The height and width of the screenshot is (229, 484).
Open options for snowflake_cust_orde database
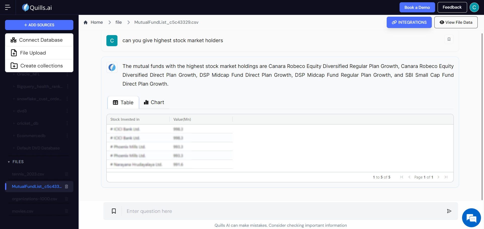tap(67, 99)
